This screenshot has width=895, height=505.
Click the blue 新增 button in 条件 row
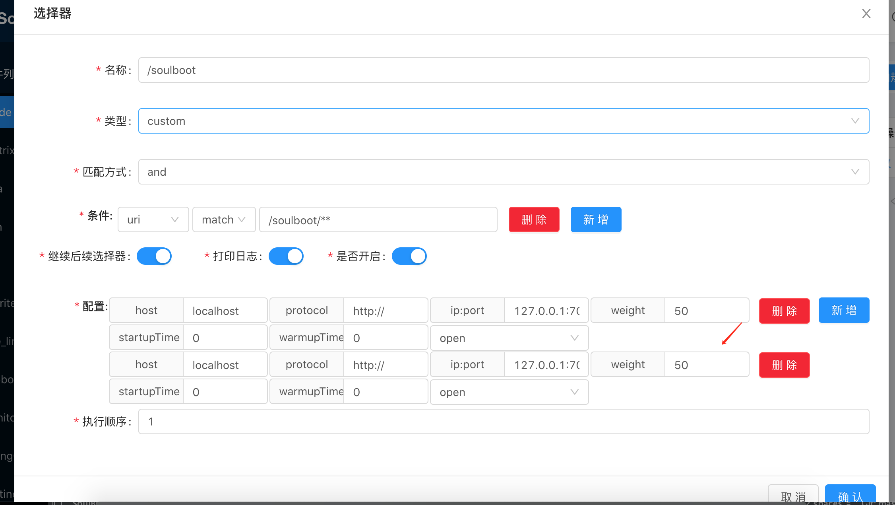click(596, 219)
